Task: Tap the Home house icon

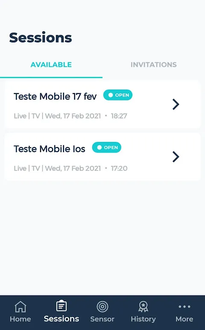Action: click(x=20, y=306)
